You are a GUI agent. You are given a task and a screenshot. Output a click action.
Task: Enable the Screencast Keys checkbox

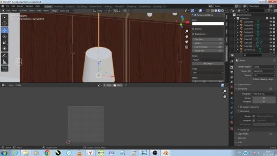tap(195, 15)
